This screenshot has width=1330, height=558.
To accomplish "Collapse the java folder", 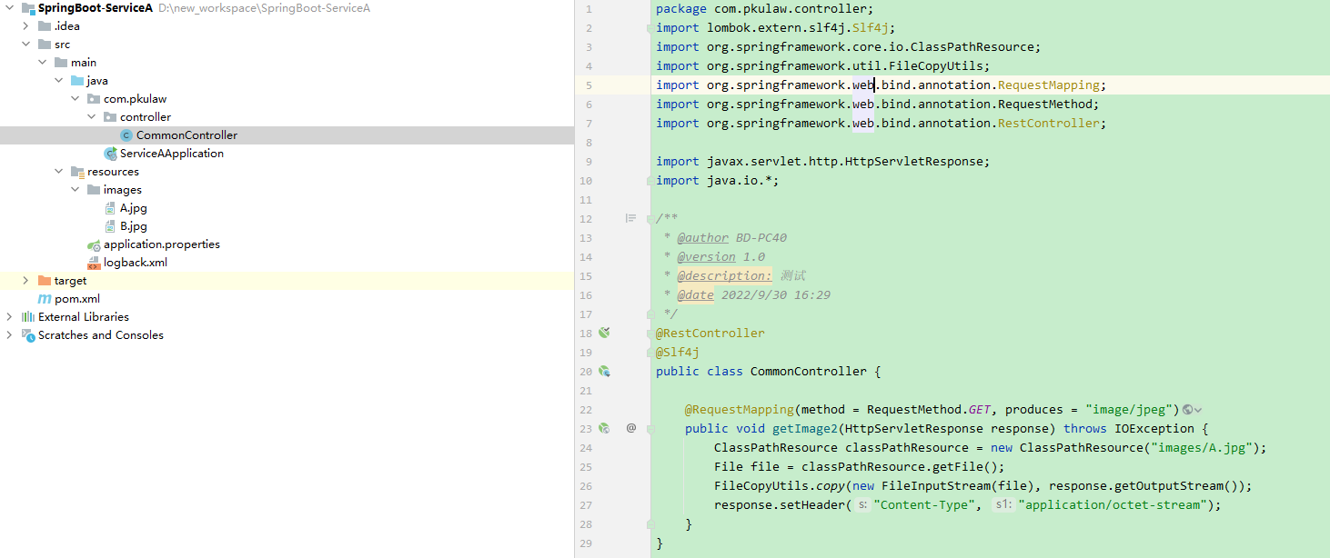I will tap(59, 81).
